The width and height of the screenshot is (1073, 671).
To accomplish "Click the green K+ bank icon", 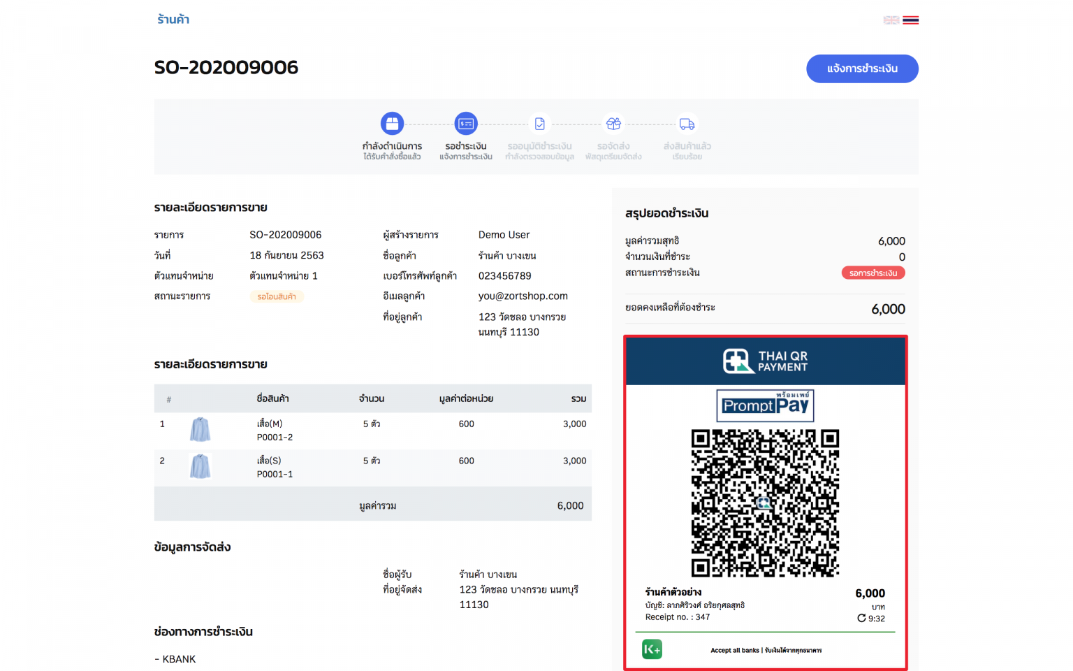I will coord(652,649).
